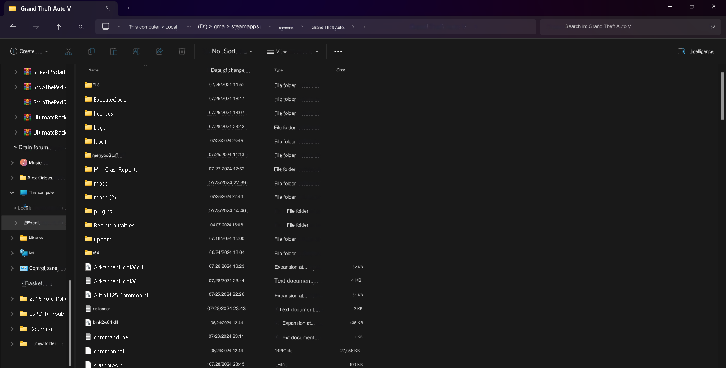The image size is (726, 368).
Task: Click the Rename icon in toolbar
Action: coord(137,51)
